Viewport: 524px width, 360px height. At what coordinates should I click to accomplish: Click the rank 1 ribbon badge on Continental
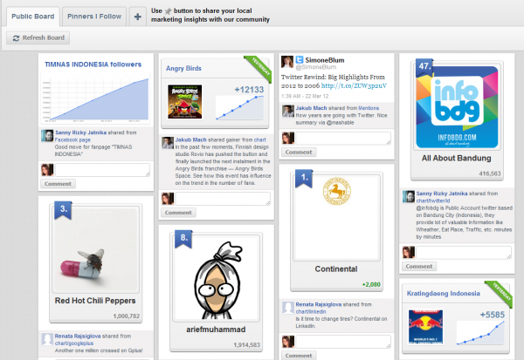(x=304, y=178)
